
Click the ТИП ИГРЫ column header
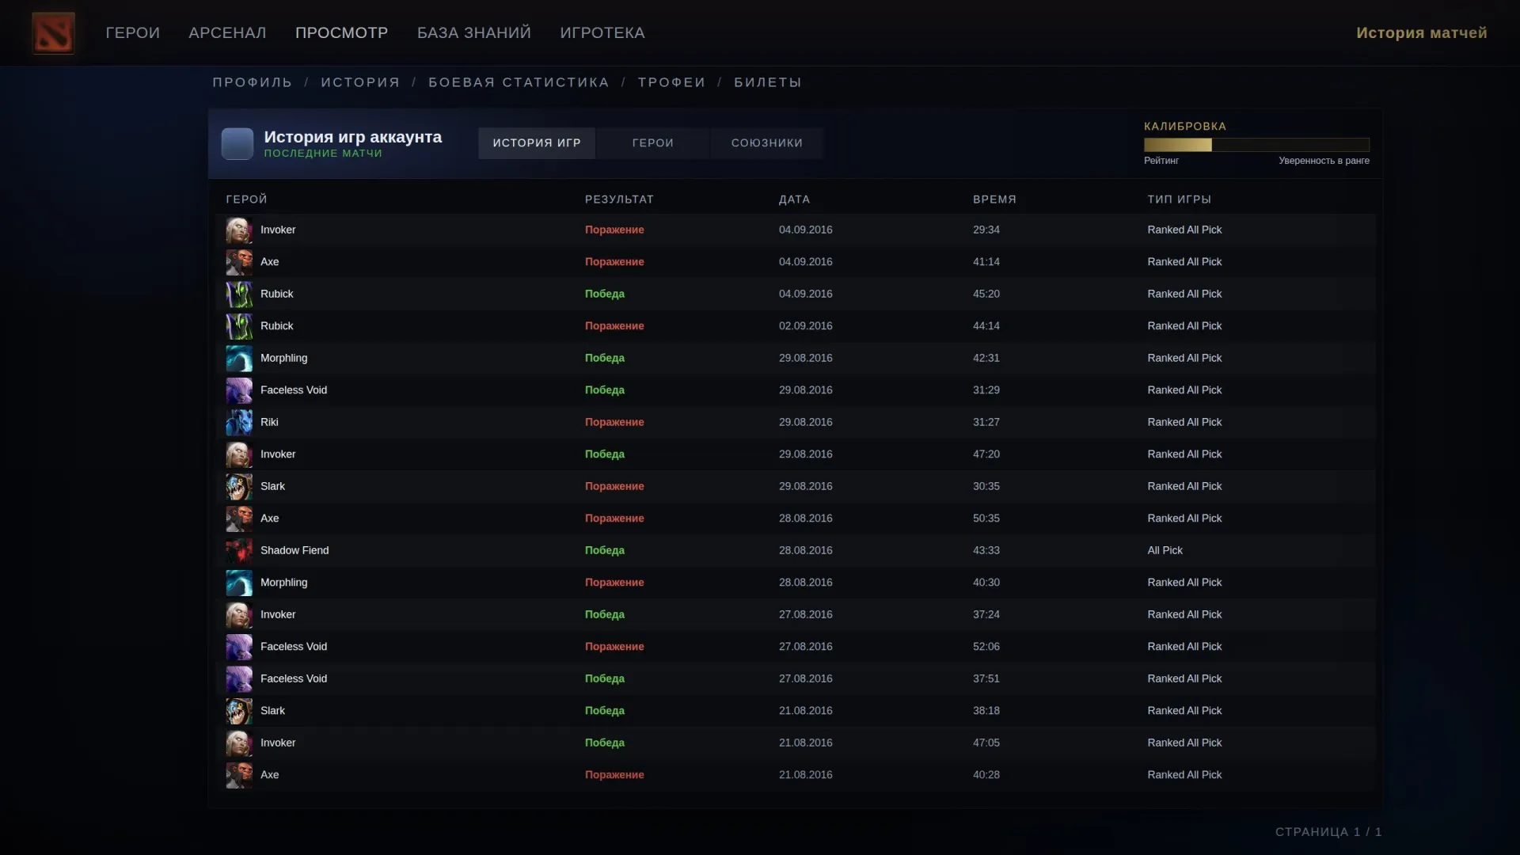tap(1179, 199)
